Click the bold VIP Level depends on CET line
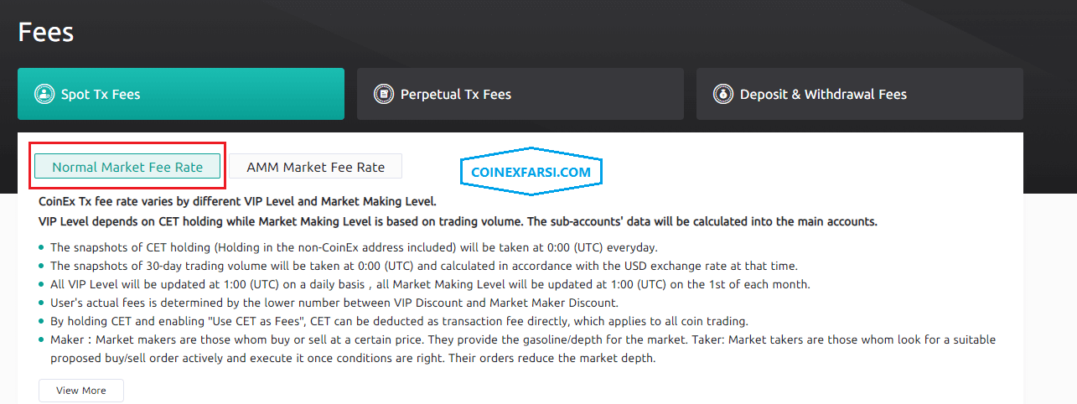 pos(458,222)
